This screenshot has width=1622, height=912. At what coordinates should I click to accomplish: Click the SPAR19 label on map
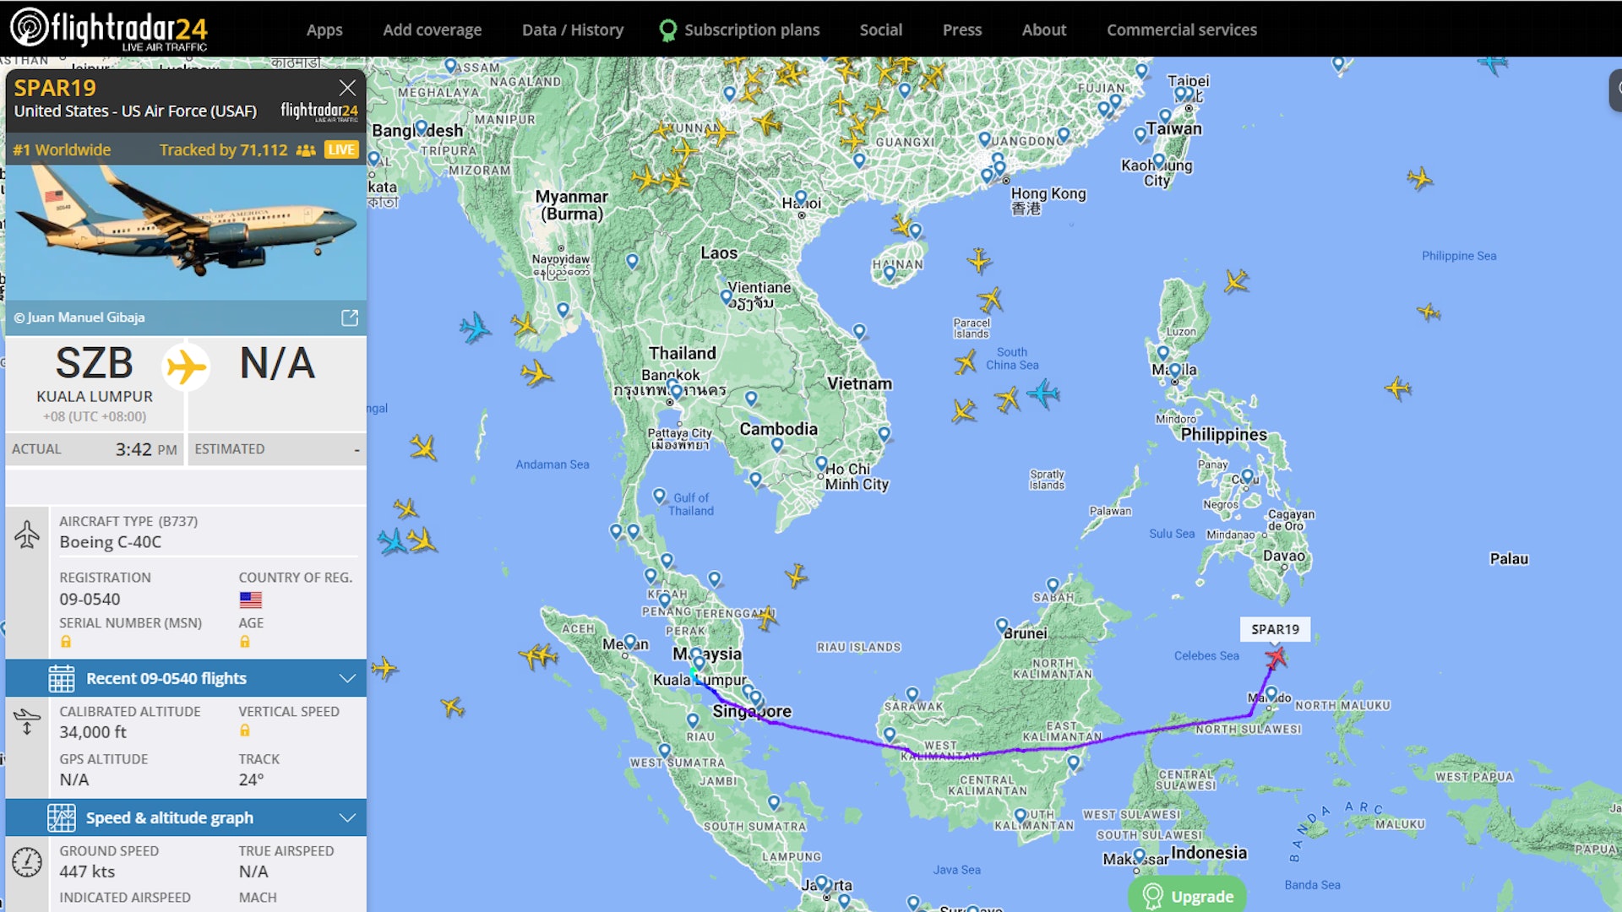pyautogui.click(x=1275, y=629)
